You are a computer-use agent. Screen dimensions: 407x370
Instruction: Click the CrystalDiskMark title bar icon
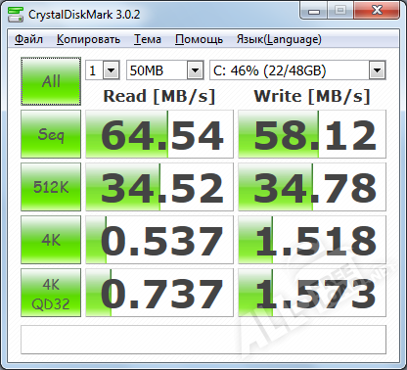(16, 15)
